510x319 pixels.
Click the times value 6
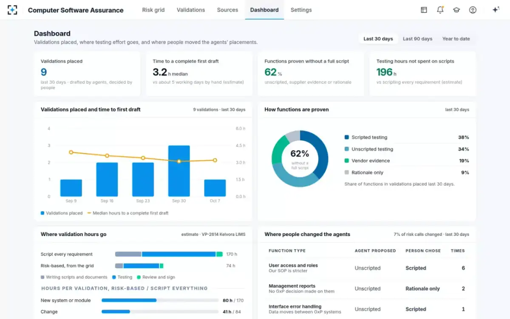coord(463,268)
